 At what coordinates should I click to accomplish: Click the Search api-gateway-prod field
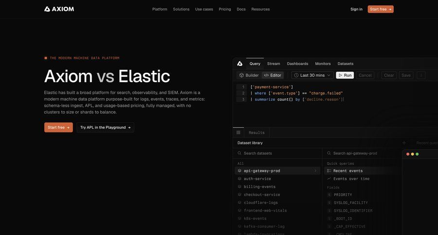click(x=362, y=153)
